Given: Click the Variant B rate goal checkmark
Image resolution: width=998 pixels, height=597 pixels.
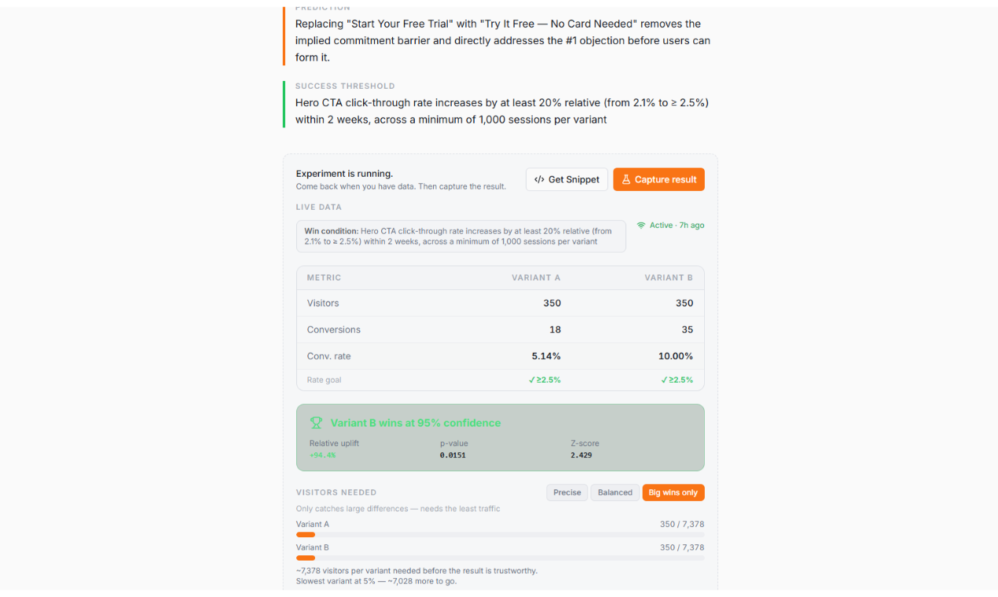Looking at the screenshot, I should [x=664, y=380].
